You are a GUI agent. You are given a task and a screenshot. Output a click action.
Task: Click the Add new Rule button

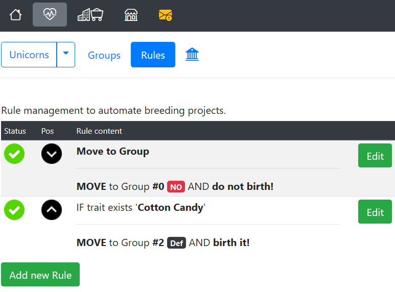[x=40, y=275]
